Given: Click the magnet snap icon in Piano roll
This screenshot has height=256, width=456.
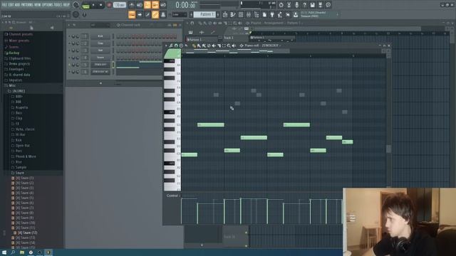Looking at the screenshot, I should coord(176,46).
